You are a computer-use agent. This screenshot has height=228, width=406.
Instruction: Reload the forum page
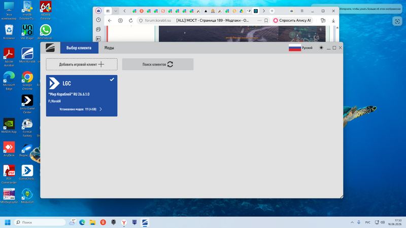[131, 20]
